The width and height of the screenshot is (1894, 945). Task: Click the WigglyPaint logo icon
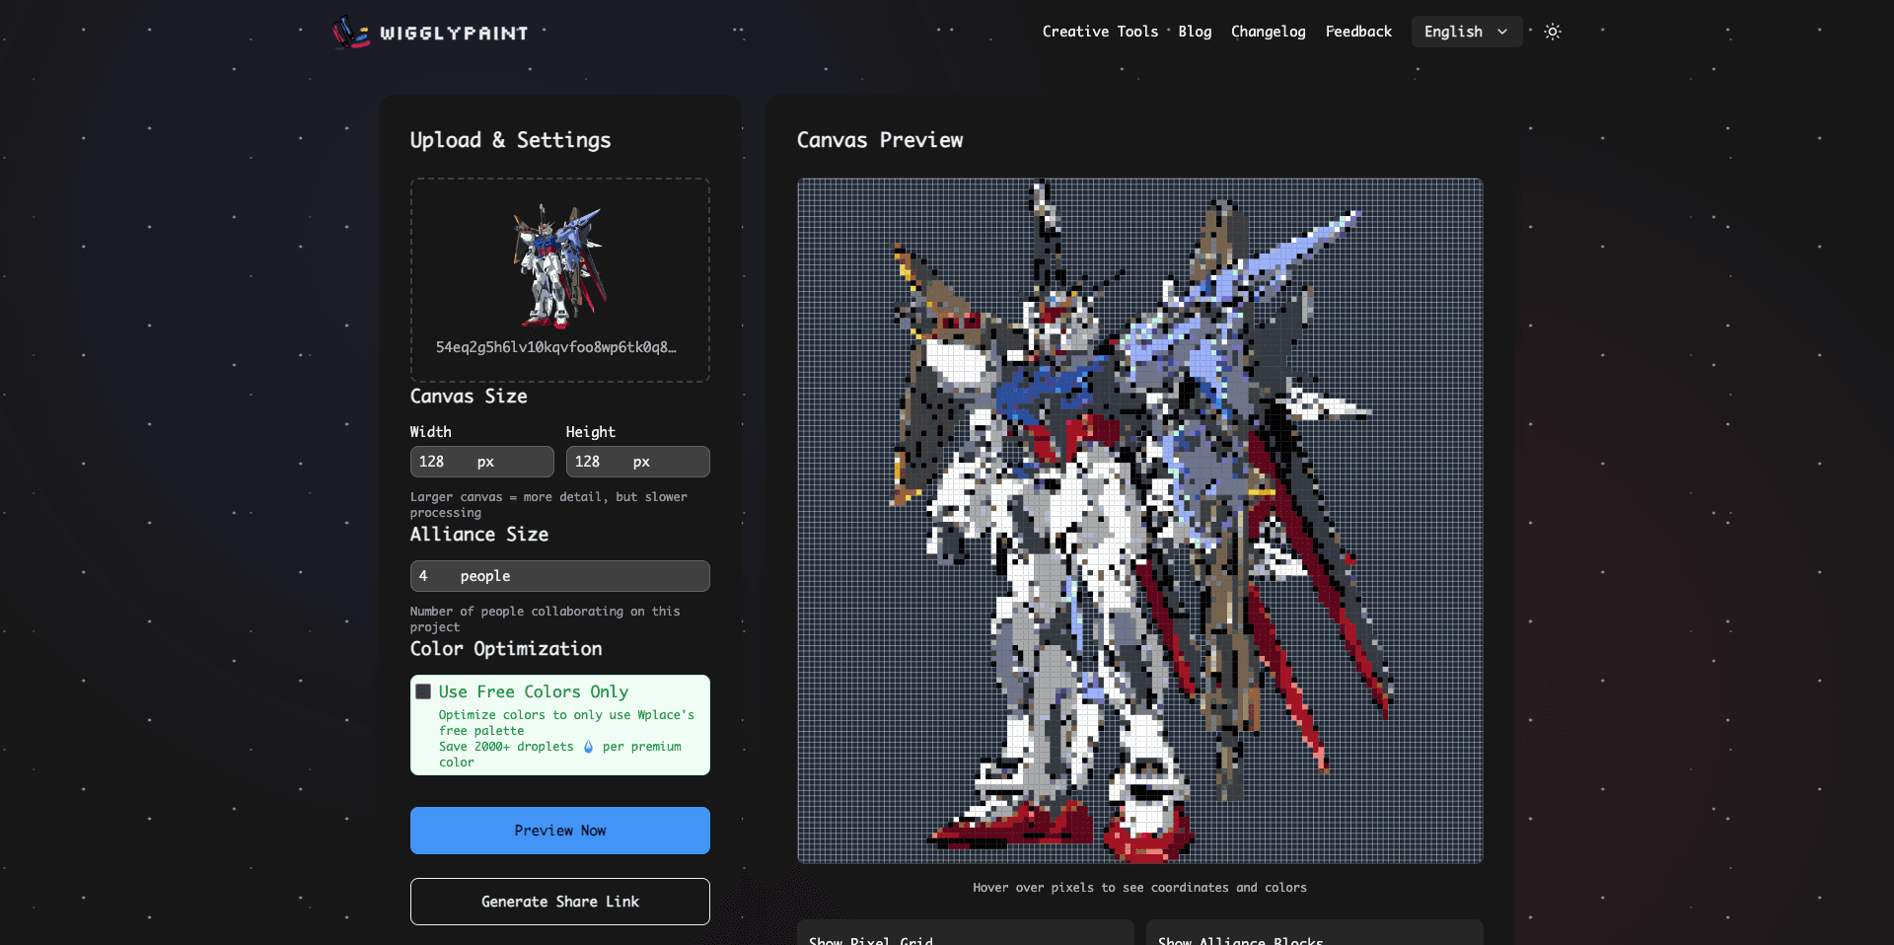349,32
